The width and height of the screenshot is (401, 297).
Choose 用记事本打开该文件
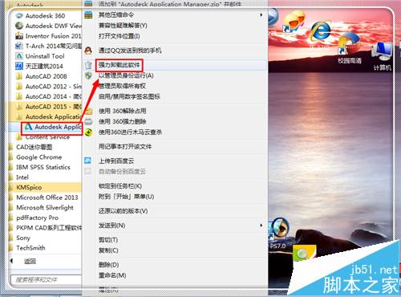tap(175, 146)
